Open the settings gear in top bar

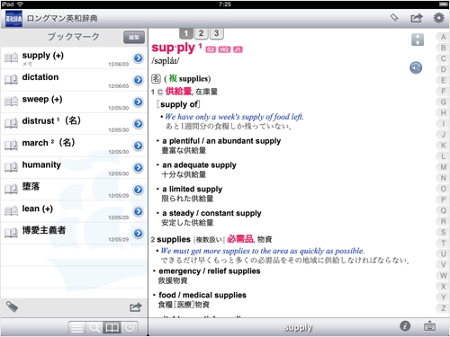438,18
